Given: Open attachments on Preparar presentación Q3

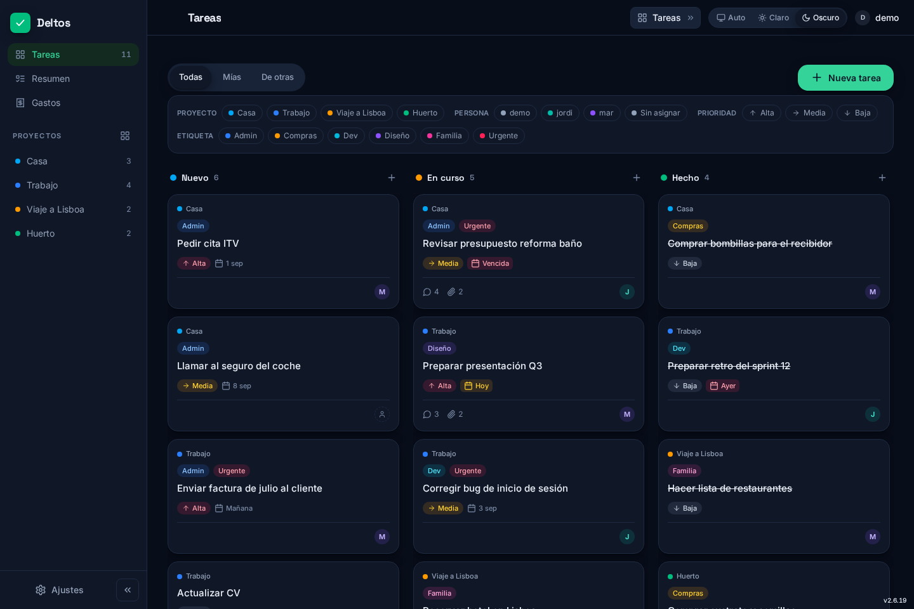Looking at the screenshot, I should tap(455, 414).
